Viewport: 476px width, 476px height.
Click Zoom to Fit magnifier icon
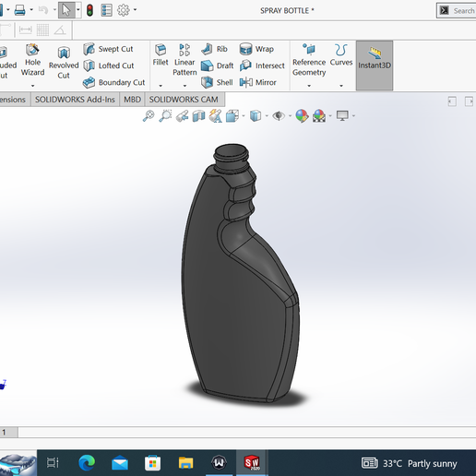(149, 116)
